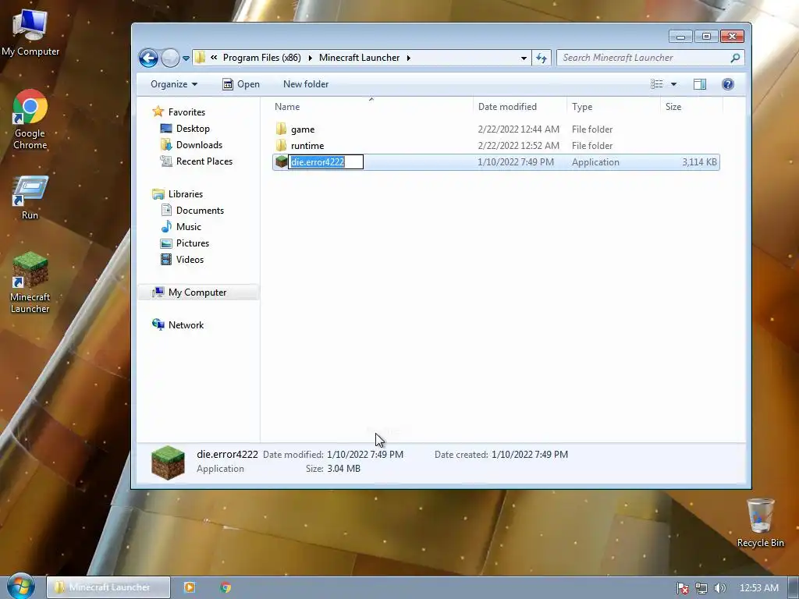Click the Change your view icon

click(x=657, y=84)
